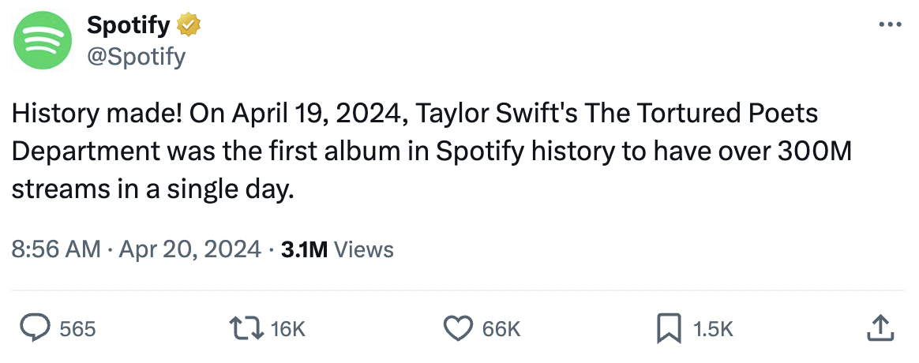Click the gold verified badge
919x363 pixels.
(x=188, y=25)
